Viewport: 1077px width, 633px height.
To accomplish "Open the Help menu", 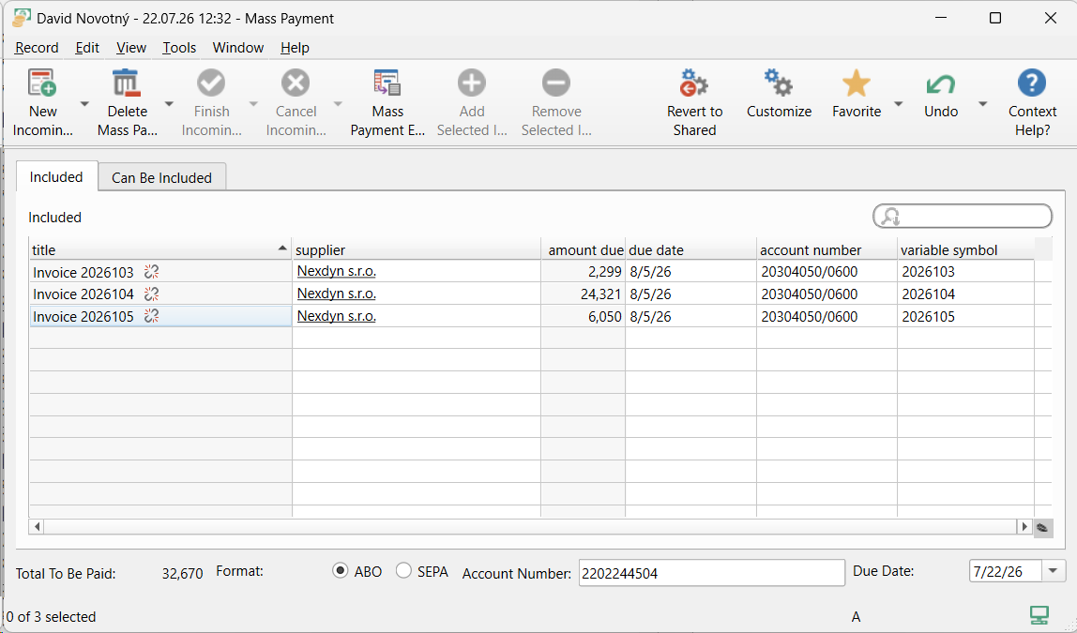I will (295, 48).
